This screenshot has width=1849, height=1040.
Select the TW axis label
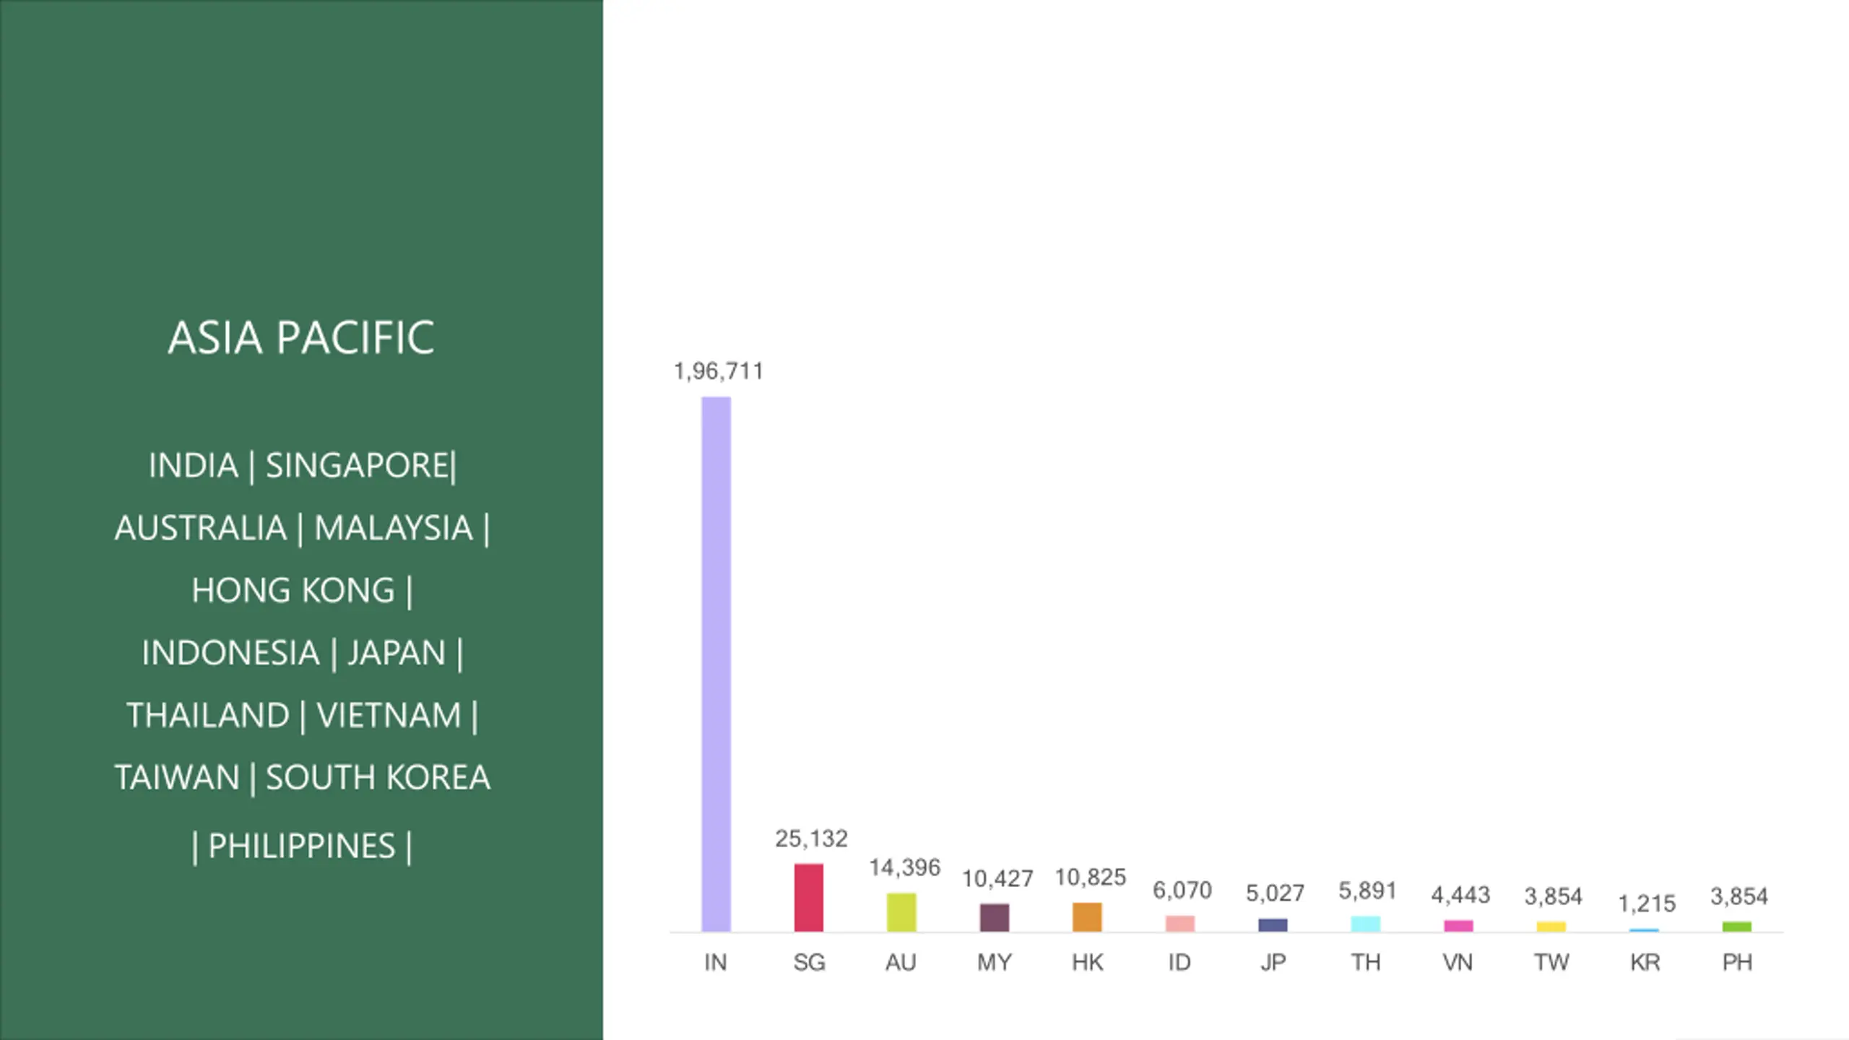[1551, 962]
